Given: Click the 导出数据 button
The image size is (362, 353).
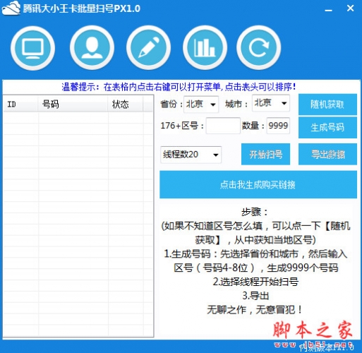Looking at the screenshot, I should point(327,155).
